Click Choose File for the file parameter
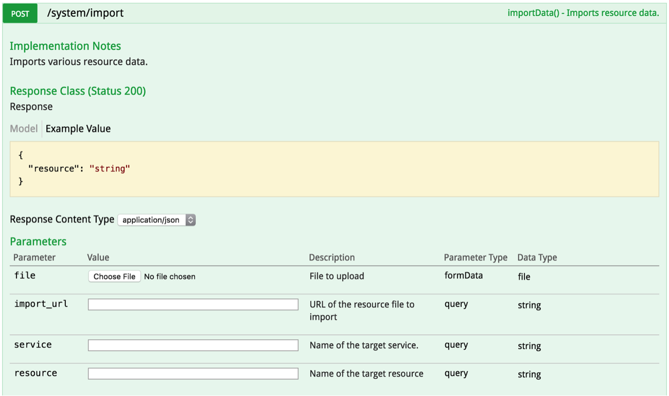The image size is (669, 396). [x=114, y=276]
